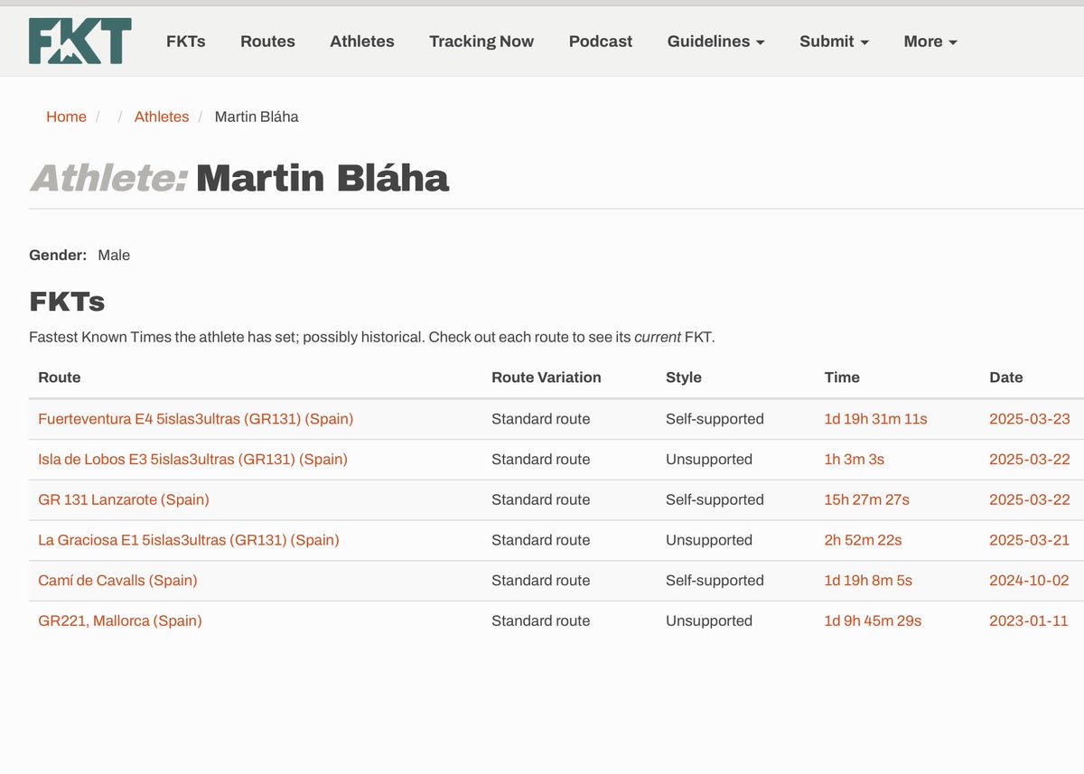Click the FKT logo icon
The width and height of the screenshot is (1084, 774).
click(80, 41)
